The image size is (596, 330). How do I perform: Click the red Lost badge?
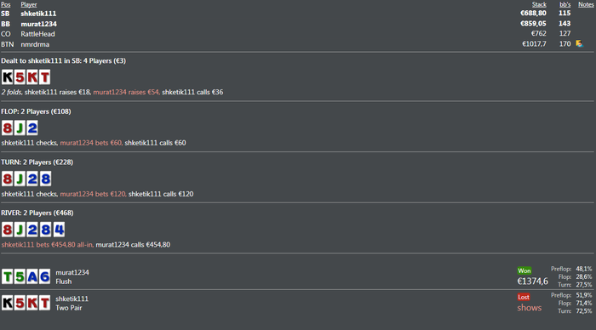(524, 297)
